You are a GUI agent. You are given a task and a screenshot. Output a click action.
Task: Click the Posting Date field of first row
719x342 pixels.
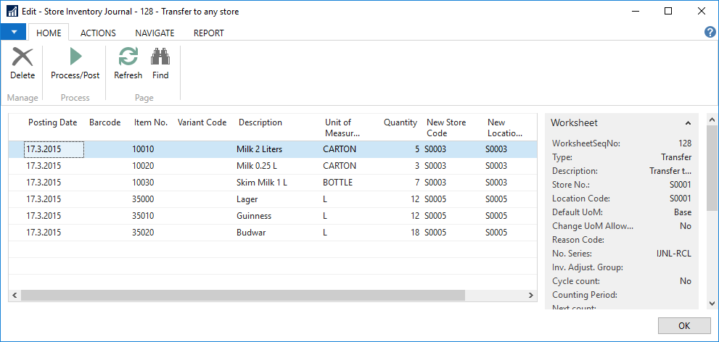[54, 149]
